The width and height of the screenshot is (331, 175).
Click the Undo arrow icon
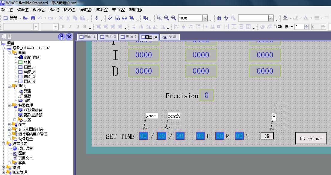(40, 18)
